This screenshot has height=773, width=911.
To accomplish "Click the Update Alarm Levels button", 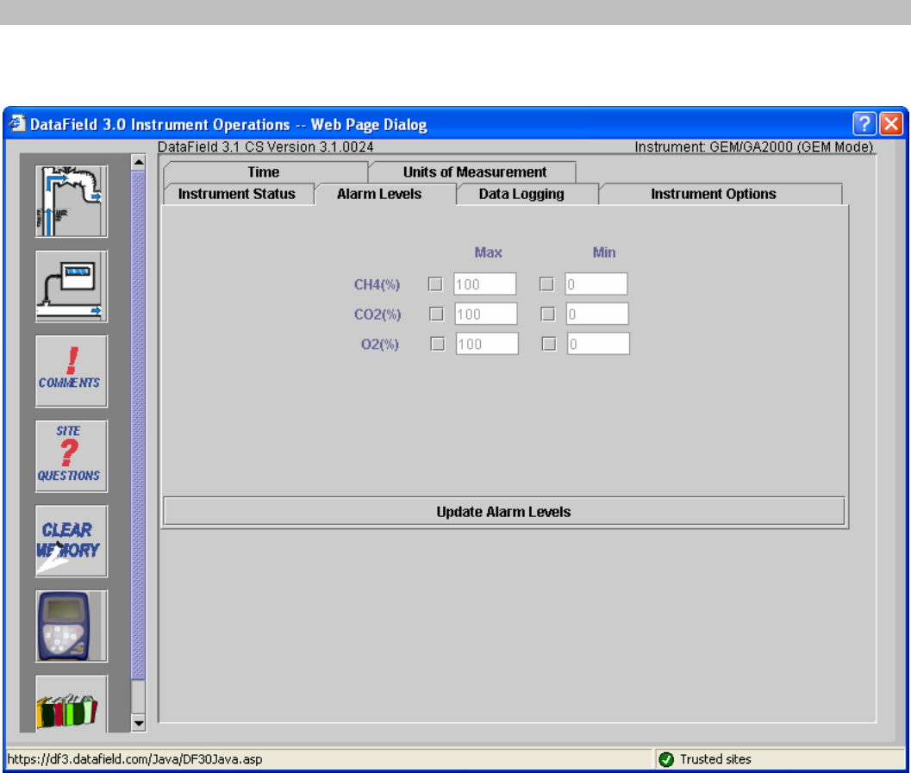I will click(503, 512).
